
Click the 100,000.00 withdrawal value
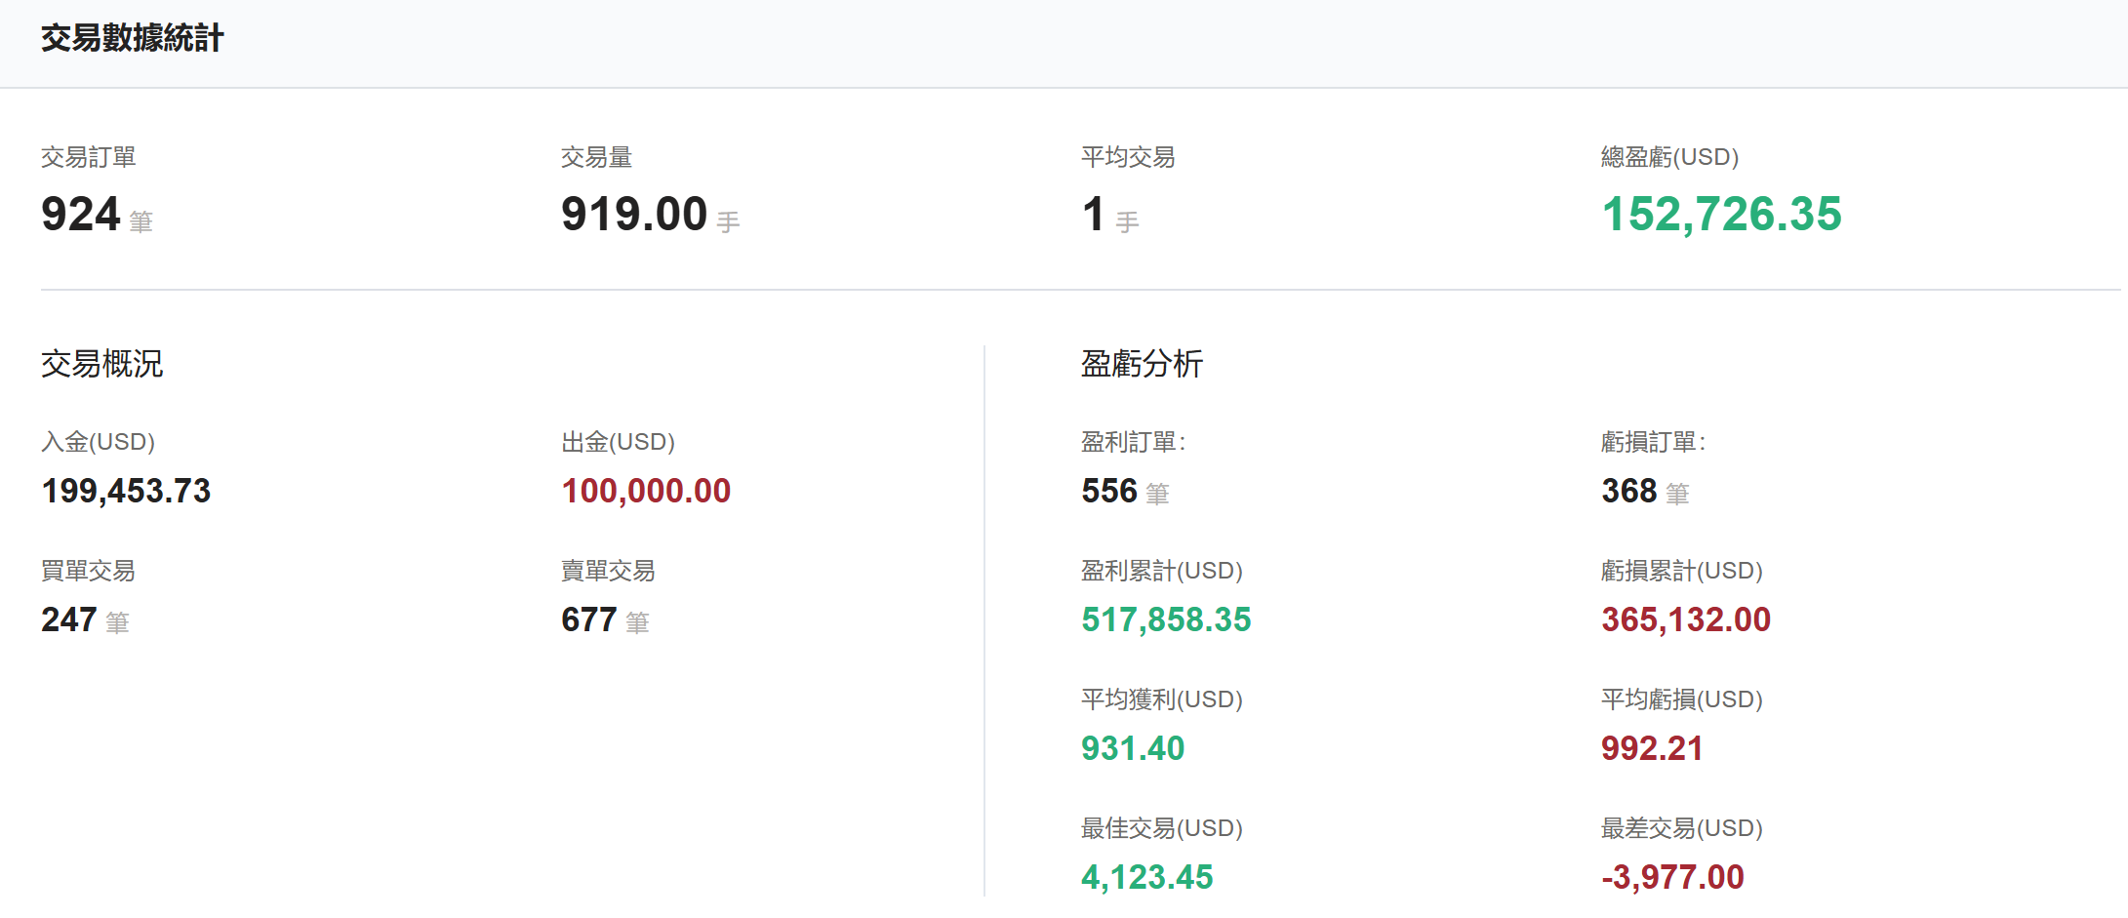pos(646,491)
